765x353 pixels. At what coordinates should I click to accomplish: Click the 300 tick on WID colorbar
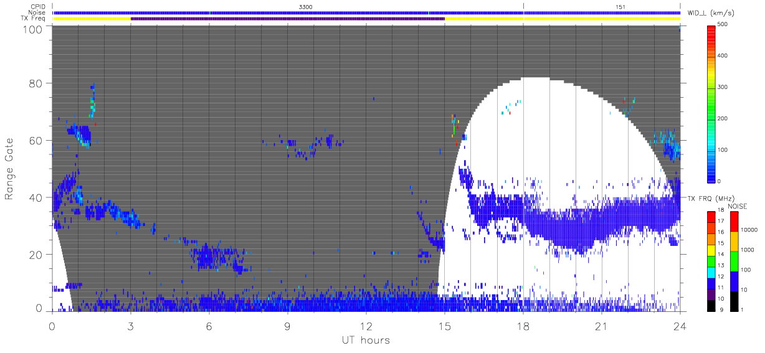[723, 87]
